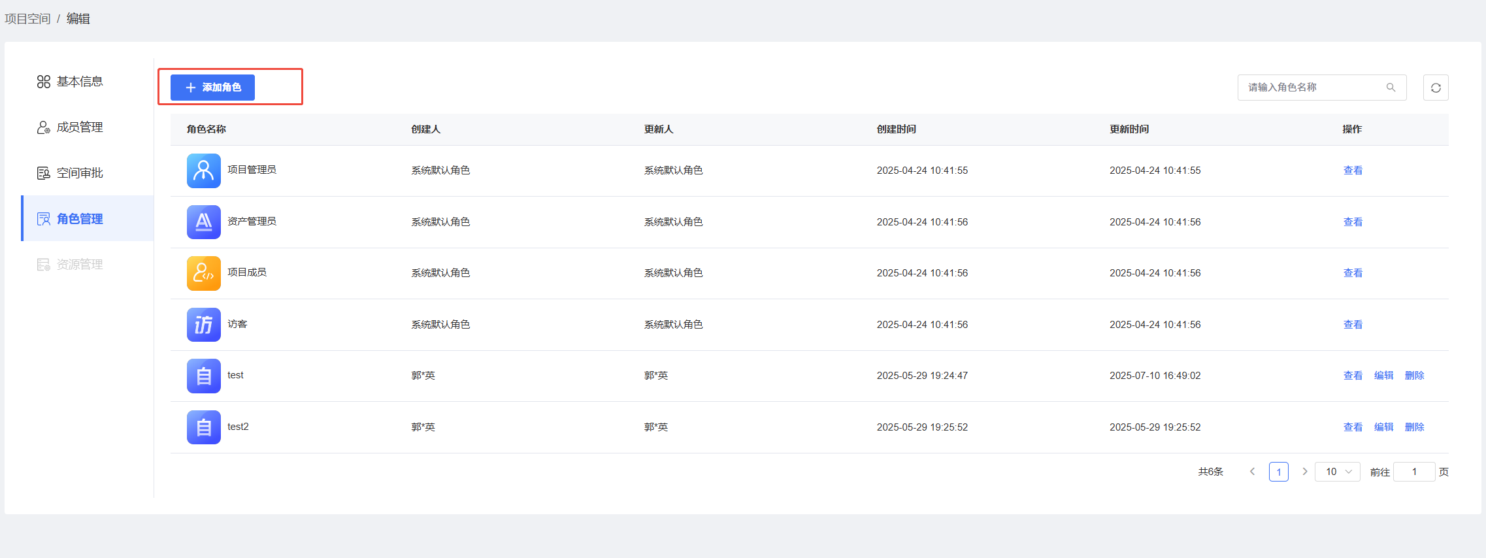Image resolution: width=1486 pixels, height=558 pixels.
Task: Select 角色管理 in the sidebar
Action: point(87,219)
